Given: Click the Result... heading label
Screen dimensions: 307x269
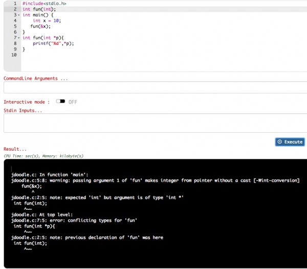Looking at the screenshot, I should 15,149.
